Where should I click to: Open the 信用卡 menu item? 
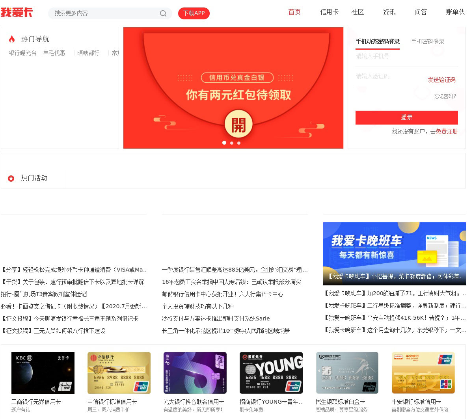(329, 12)
